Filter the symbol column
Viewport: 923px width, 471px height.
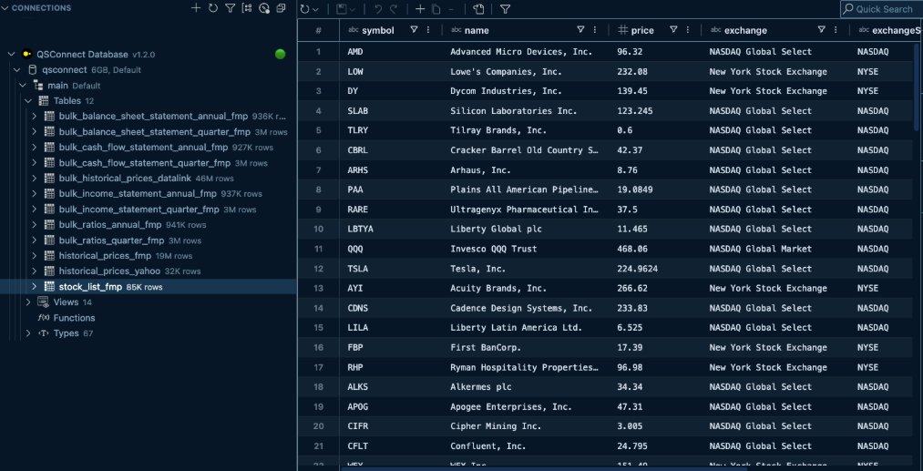tap(414, 30)
